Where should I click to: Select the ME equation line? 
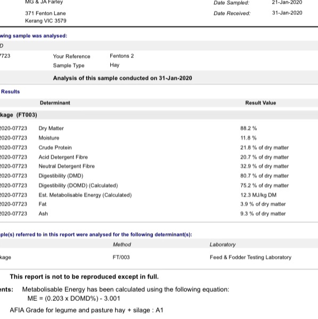[x=74, y=298]
